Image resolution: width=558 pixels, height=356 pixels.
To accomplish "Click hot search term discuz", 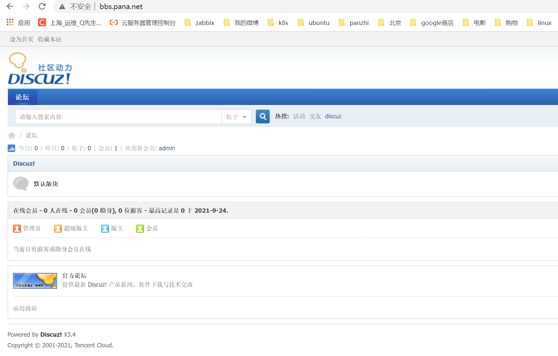I will [x=333, y=116].
